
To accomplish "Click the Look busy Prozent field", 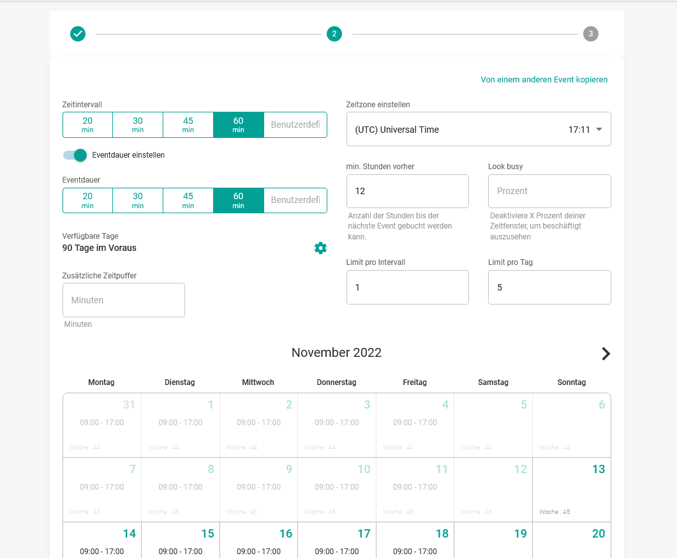I will (549, 191).
